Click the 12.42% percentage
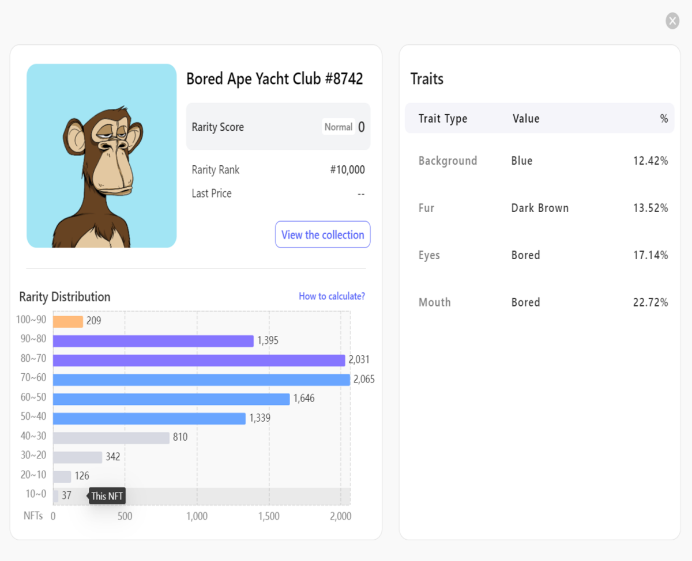Screen dimensions: 692x561 650,161
